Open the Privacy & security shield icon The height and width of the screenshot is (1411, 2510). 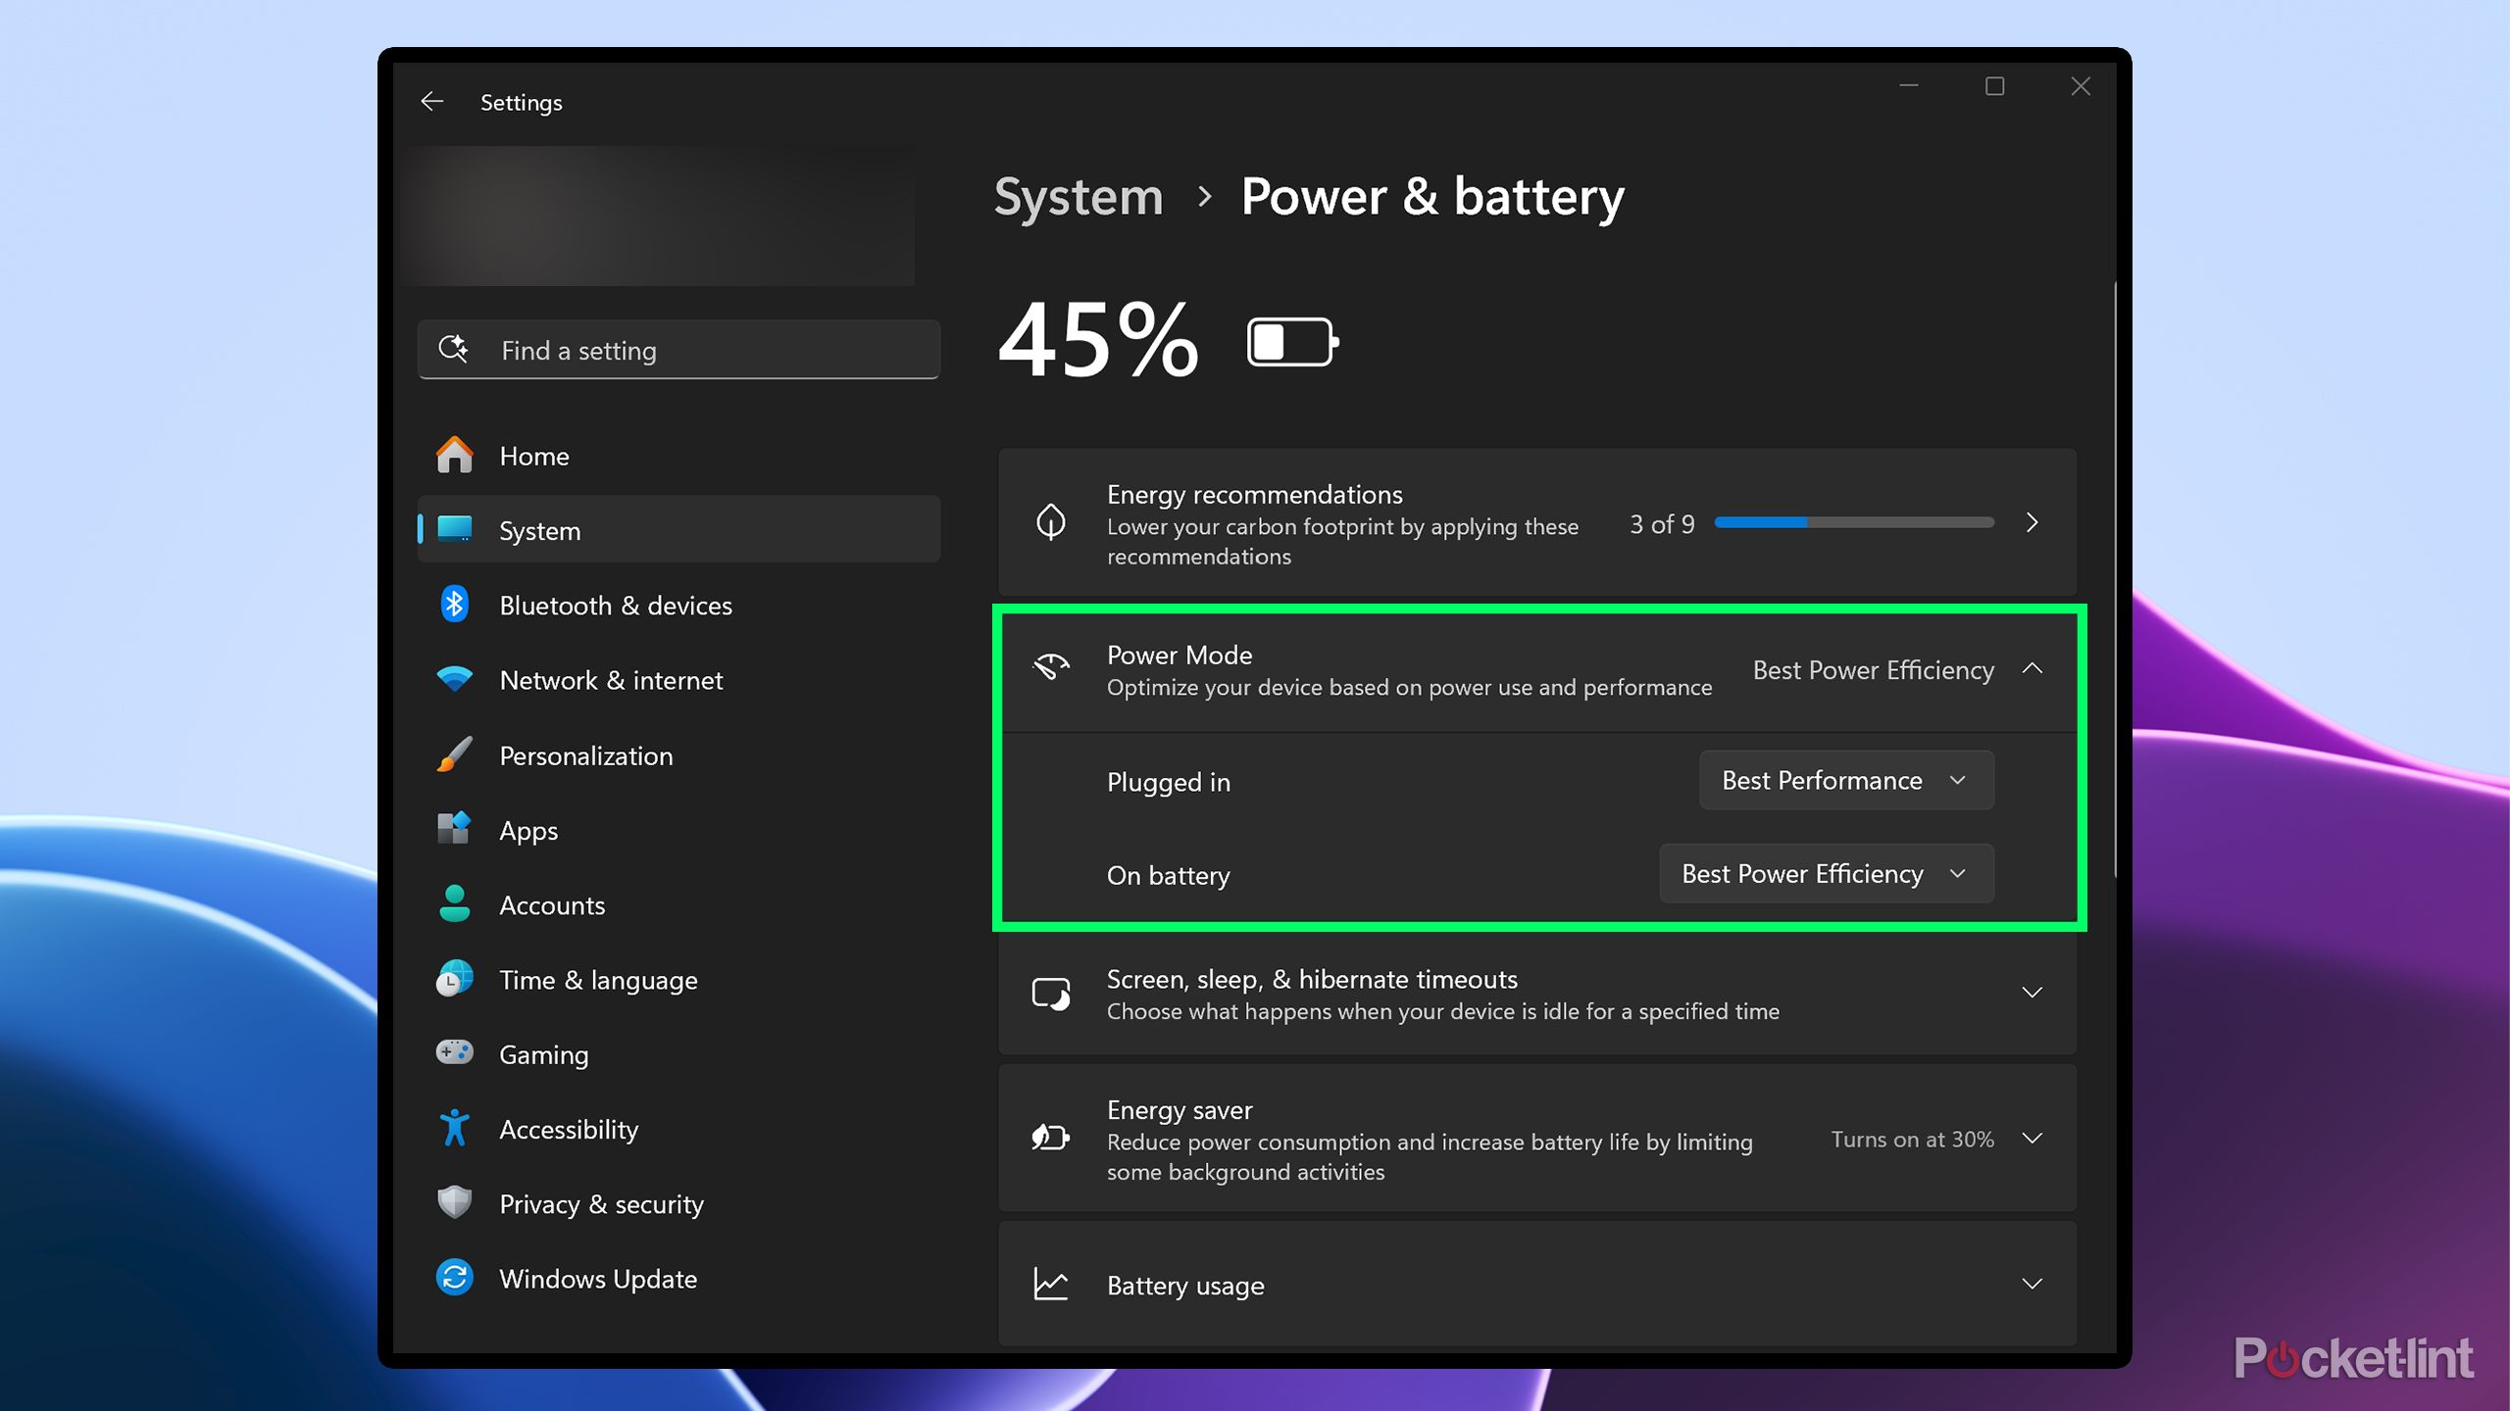tap(454, 1203)
